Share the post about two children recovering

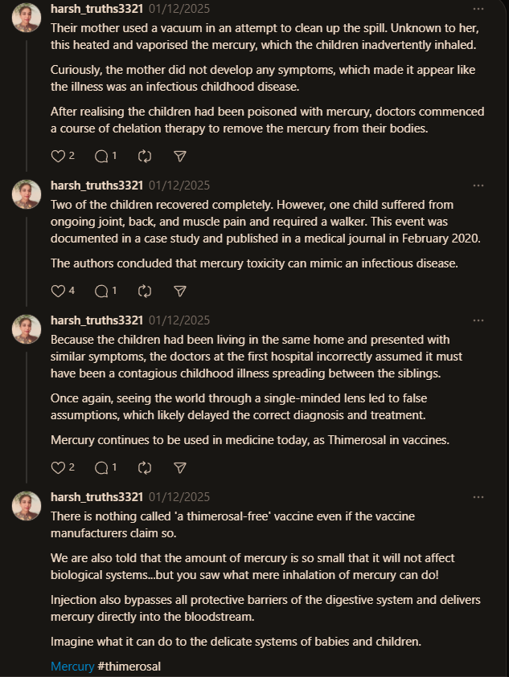(180, 291)
